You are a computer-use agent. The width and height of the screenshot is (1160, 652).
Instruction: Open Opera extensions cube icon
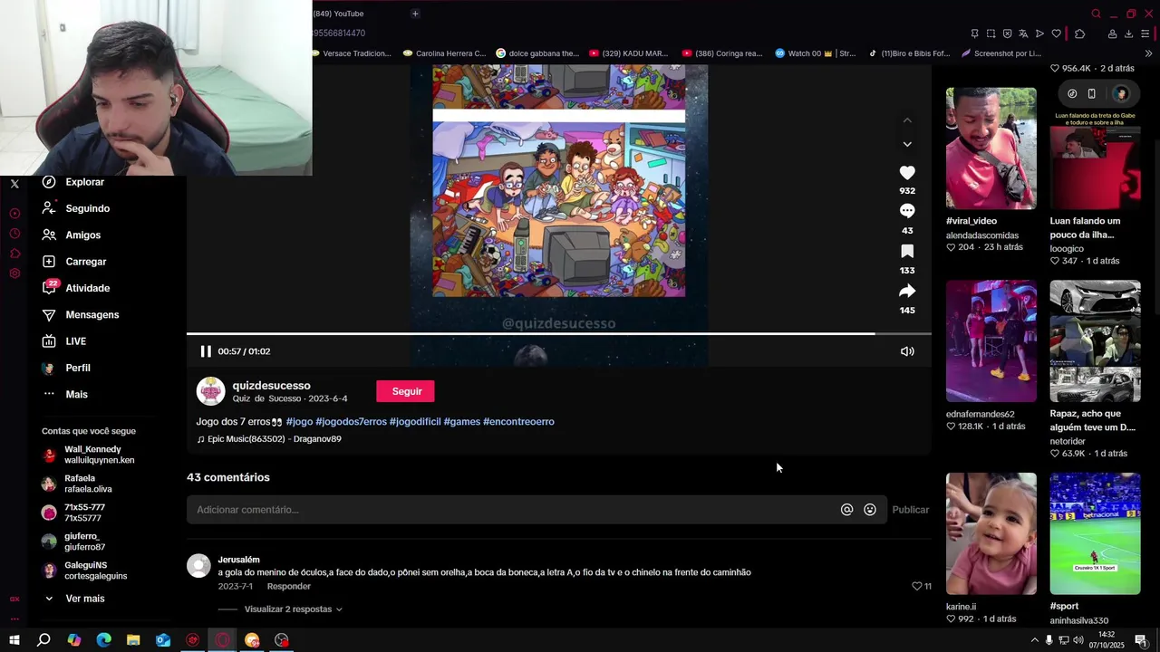pyautogui.click(x=1079, y=34)
